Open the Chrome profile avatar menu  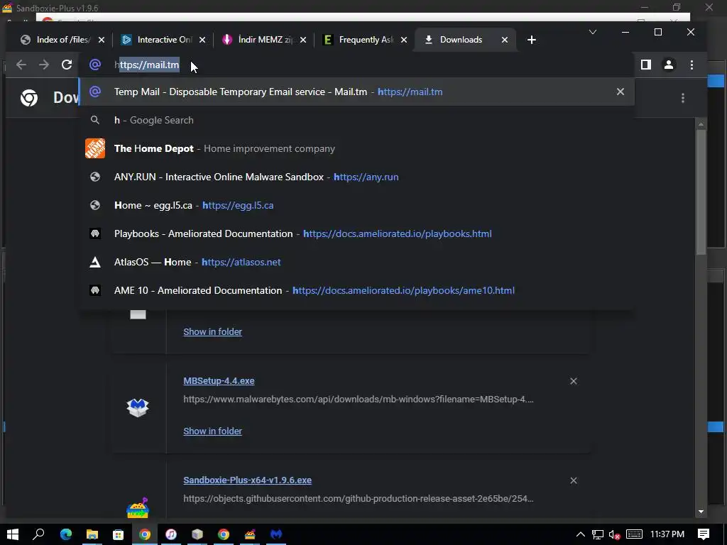(x=669, y=65)
